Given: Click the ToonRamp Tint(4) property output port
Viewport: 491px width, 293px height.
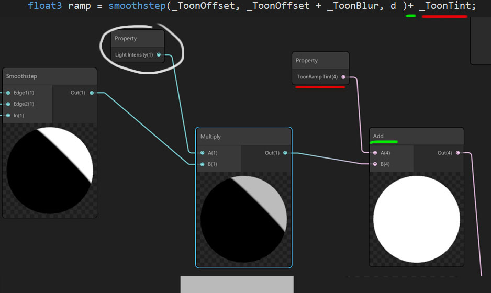Looking at the screenshot, I should point(343,77).
